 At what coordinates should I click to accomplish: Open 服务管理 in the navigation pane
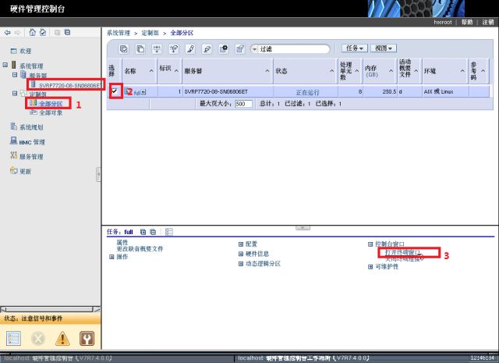[x=31, y=156]
